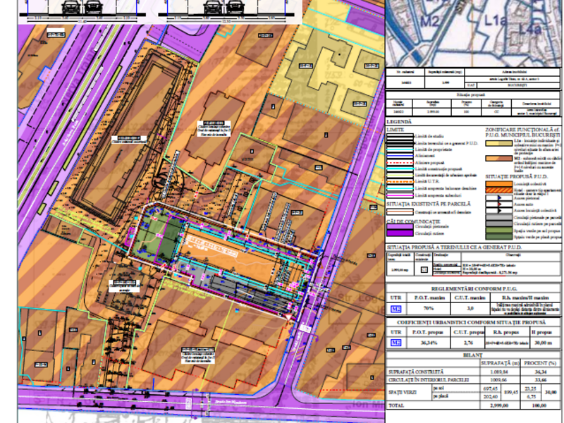
Task: Select the blue M2 box beside 70%
Action: click(x=396, y=309)
